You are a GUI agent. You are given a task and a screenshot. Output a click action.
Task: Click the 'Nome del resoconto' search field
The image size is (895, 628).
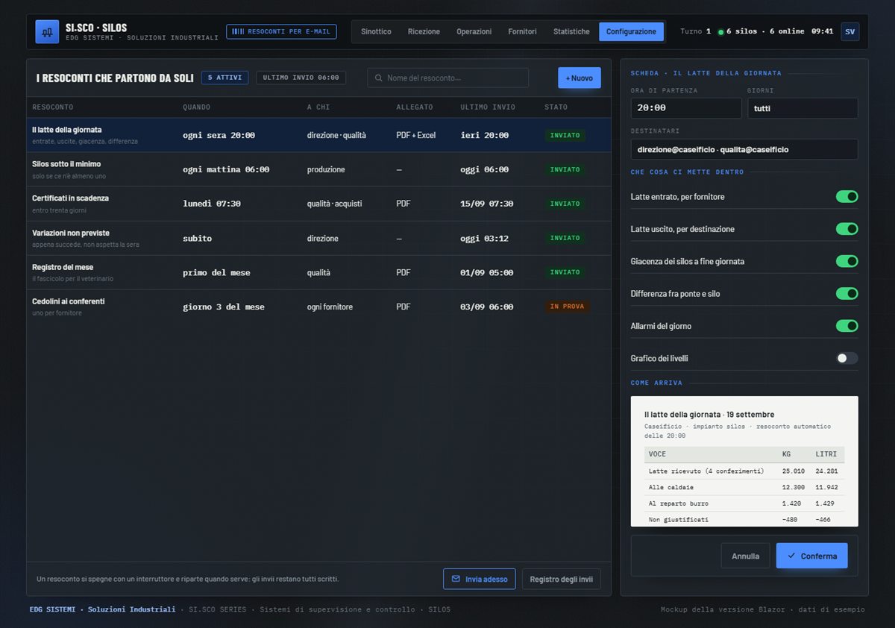(447, 78)
